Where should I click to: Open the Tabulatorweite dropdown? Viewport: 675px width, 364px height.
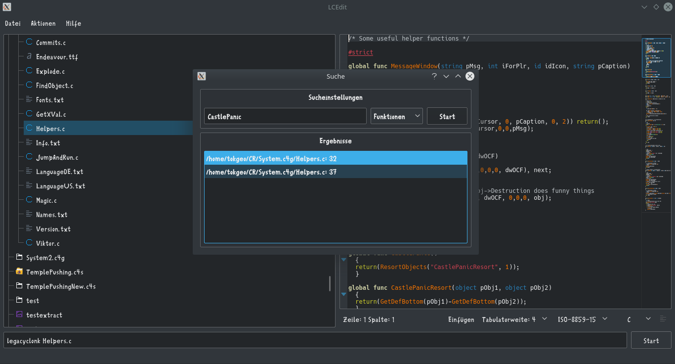click(x=515, y=319)
